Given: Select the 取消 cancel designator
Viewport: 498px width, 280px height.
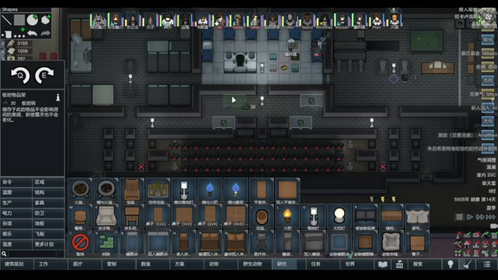Looking at the screenshot, I should (x=80, y=243).
